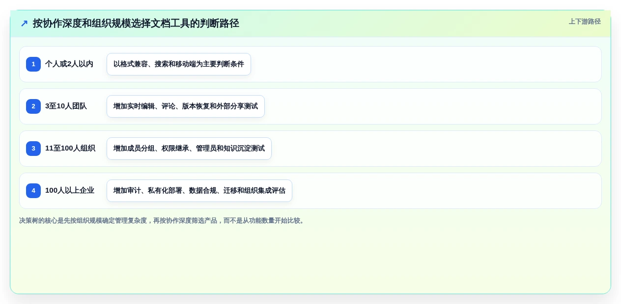Image resolution: width=621 pixels, height=304 pixels.
Task: Click the title 按协作深度和组织规模选择文档工具的判断路径
Action: [x=136, y=24]
